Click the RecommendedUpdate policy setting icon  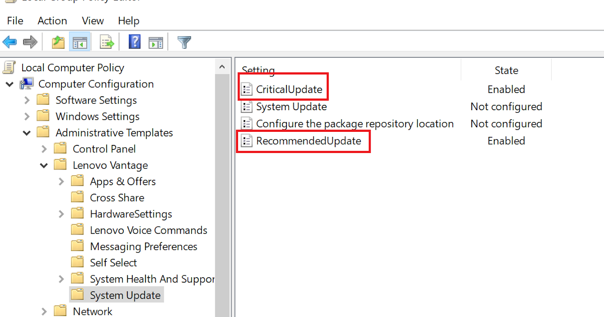click(247, 141)
